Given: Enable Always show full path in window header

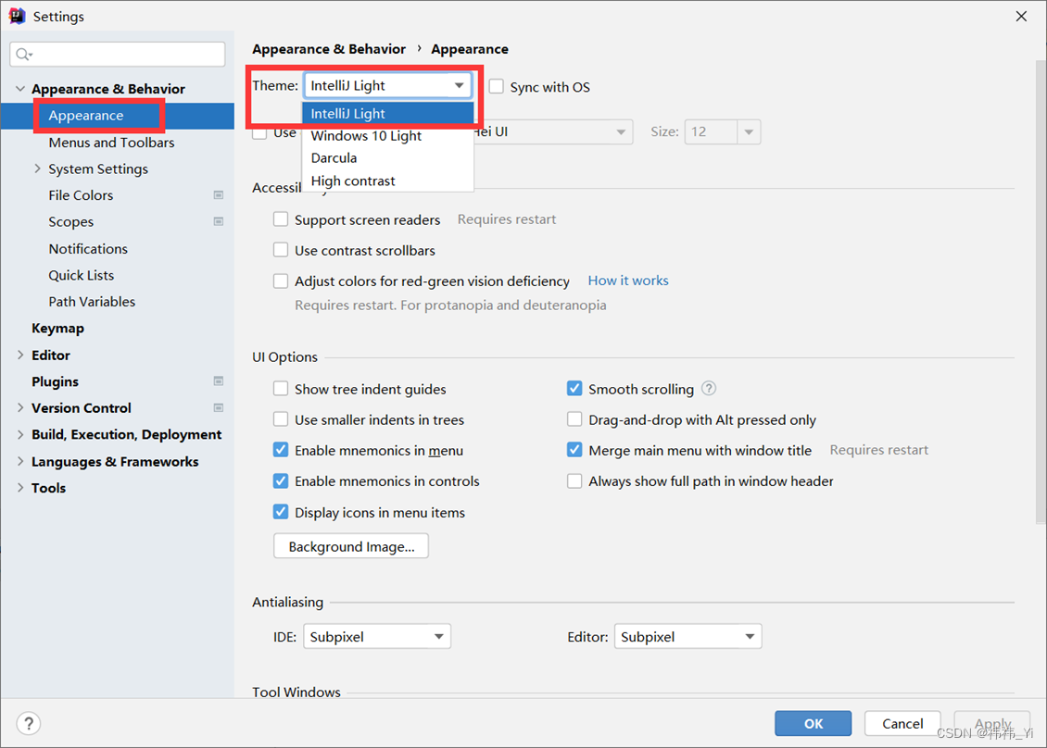Looking at the screenshot, I should (x=574, y=481).
